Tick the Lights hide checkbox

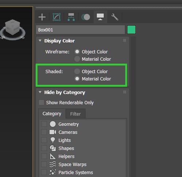pyautogui.click(x=44, y=140)
